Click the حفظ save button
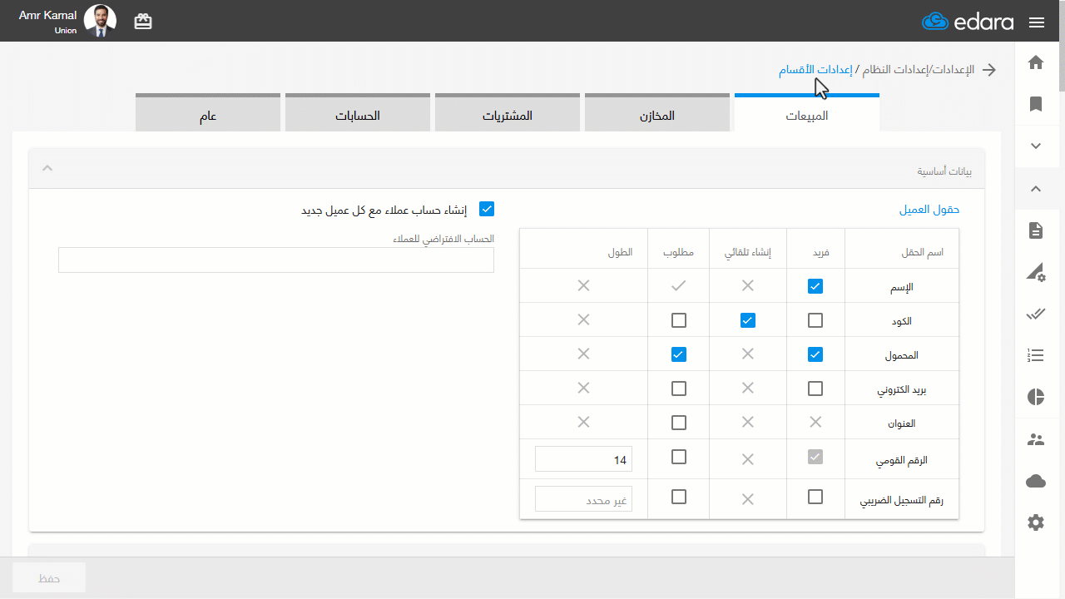This screenshot has height=599, width=1065. pyautogui.click(x=49, y=578)
